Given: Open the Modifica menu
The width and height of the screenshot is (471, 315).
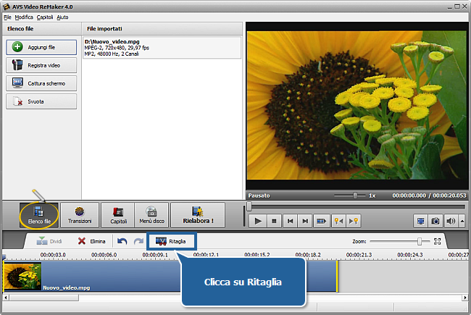Looking at the screenshot, I should point(24,17).
